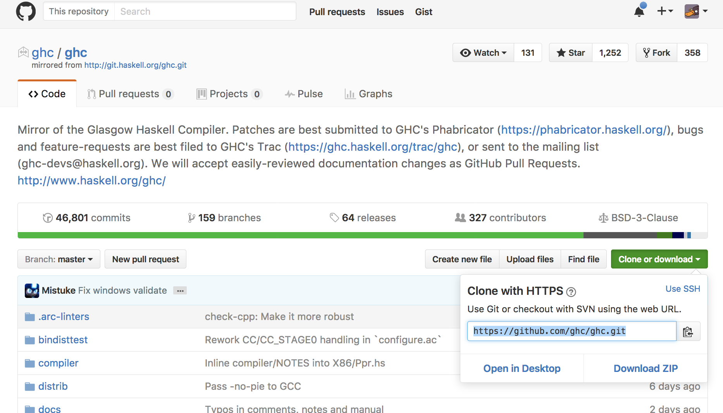Screen dimensions: 723x413
Task: View the 1,252 stargazers count
Action: (610, 53)
